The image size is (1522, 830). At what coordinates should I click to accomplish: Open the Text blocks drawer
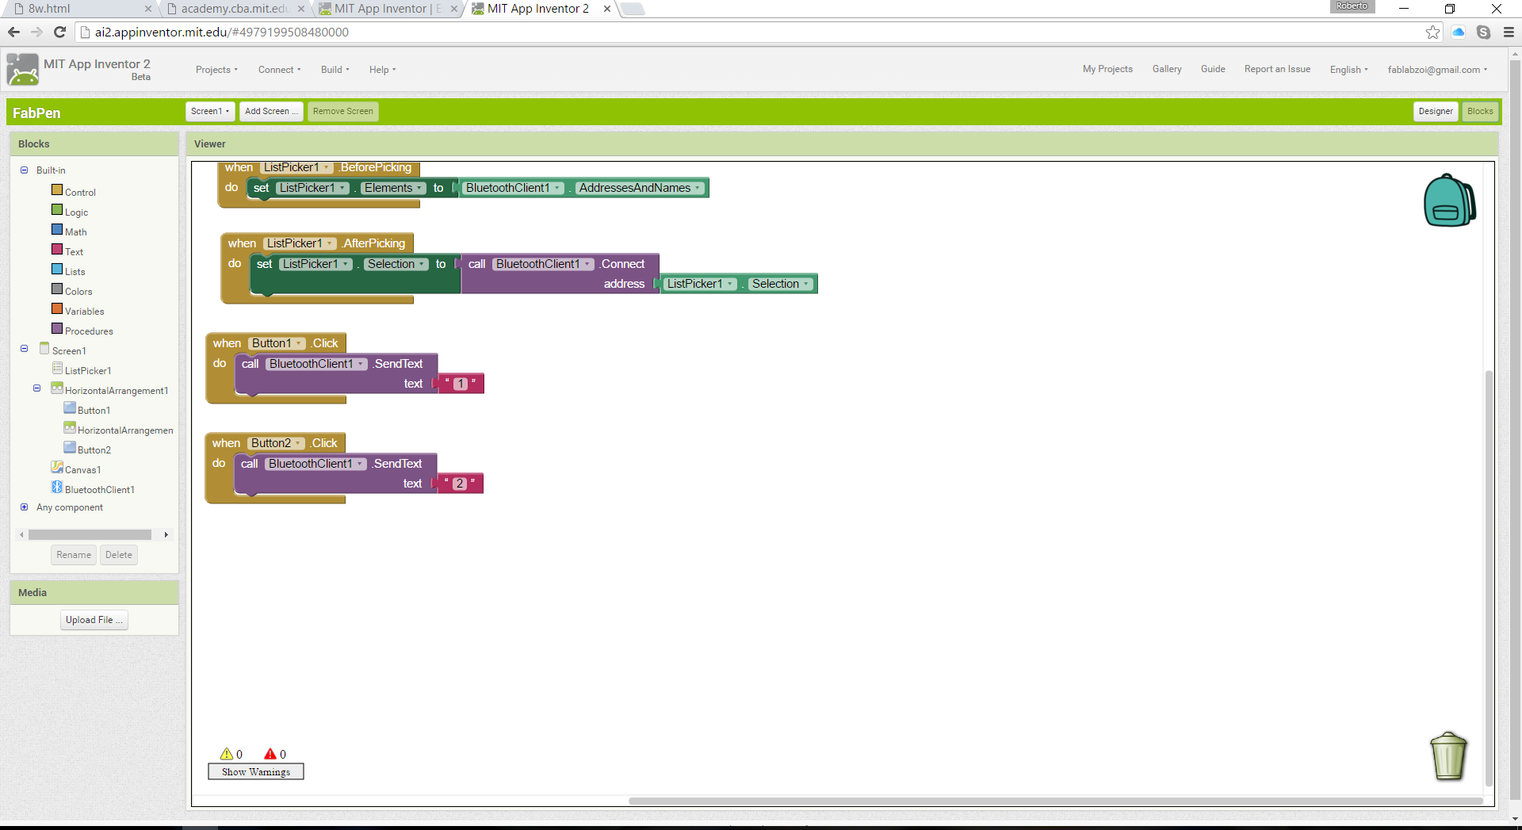74,252
